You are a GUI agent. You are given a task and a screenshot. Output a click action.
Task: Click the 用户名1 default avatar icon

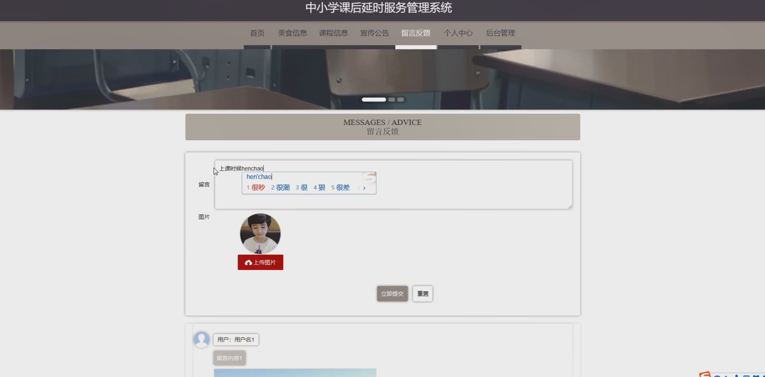click(201, 339)
